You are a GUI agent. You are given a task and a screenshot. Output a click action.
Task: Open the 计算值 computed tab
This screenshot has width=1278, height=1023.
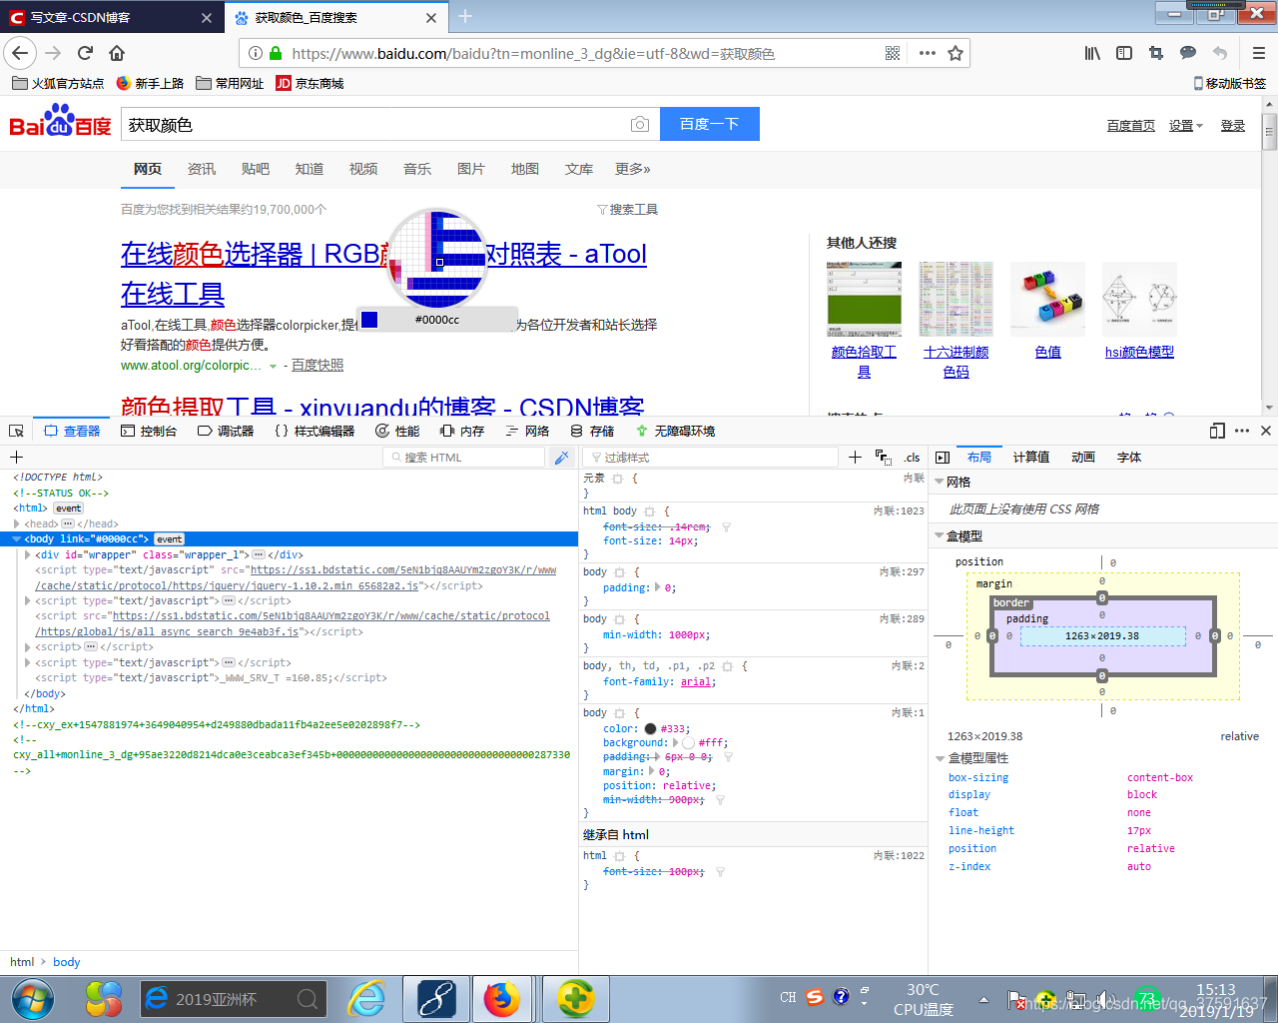tap(1031, 457)
